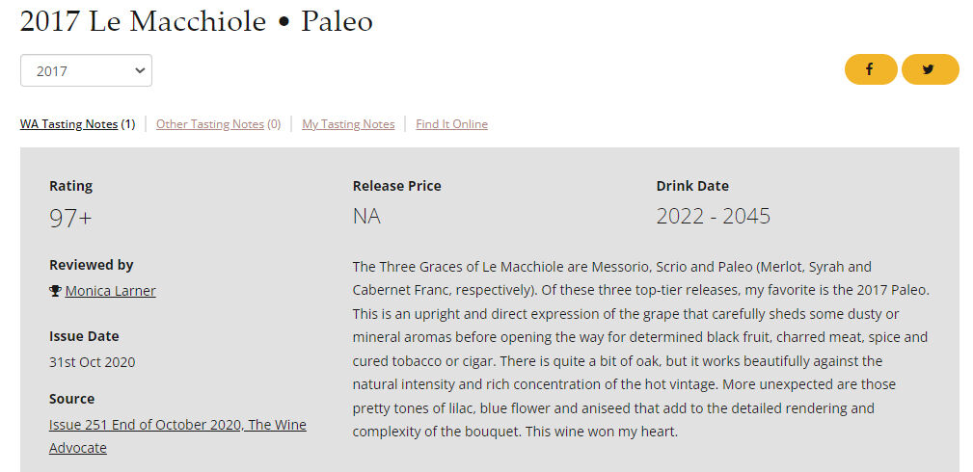This screenshot has width=973, height=472.
Task: Click the Rating label heading
Action: coord(70,186)
